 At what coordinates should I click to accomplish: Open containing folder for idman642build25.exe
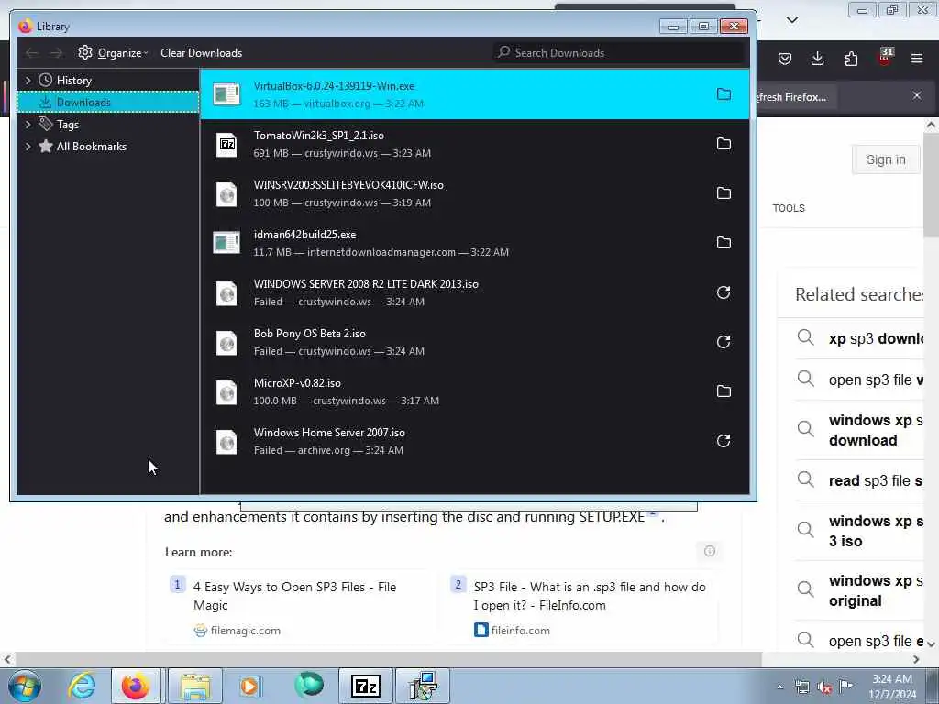[x=724, y=242]
